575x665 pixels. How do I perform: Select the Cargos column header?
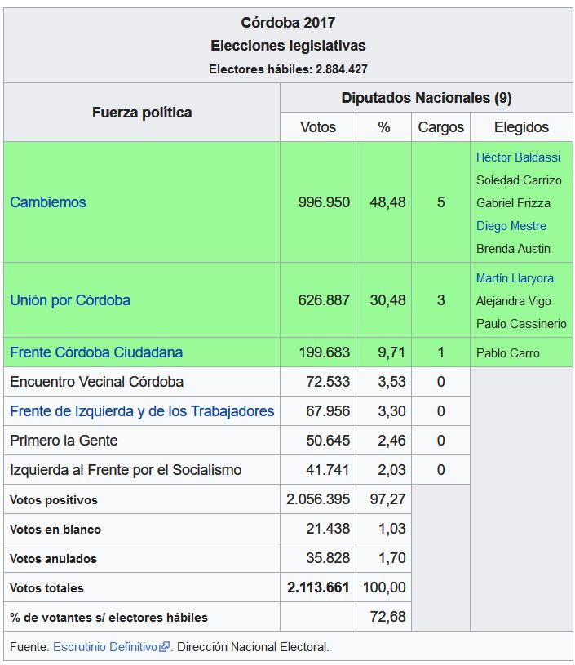pos(440,127)
